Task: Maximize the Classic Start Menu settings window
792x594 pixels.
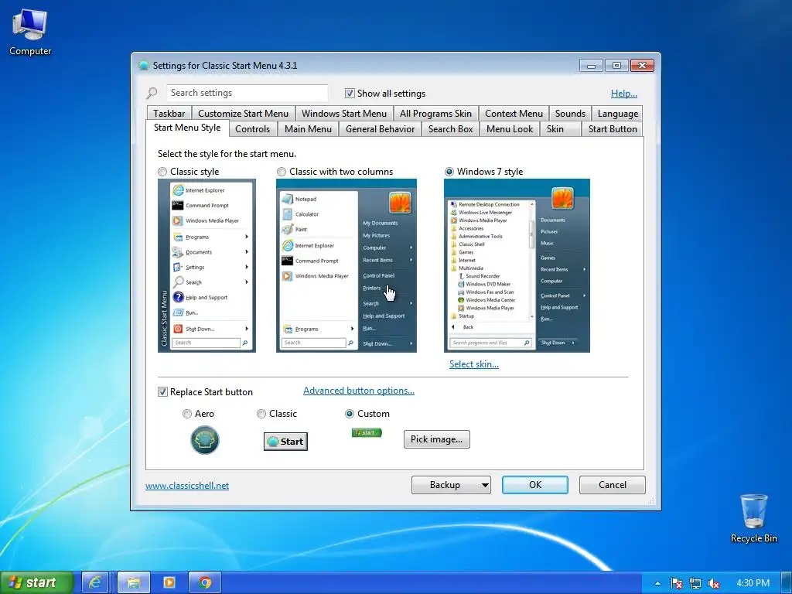Action: tap(616, 66)
